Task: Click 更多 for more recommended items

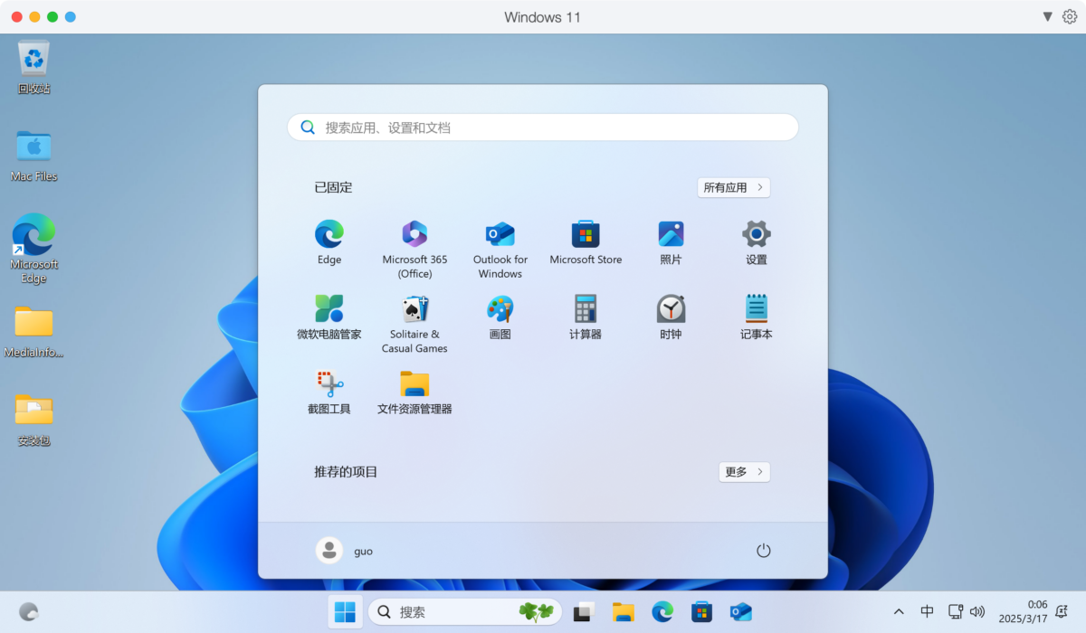Action: 744,471
